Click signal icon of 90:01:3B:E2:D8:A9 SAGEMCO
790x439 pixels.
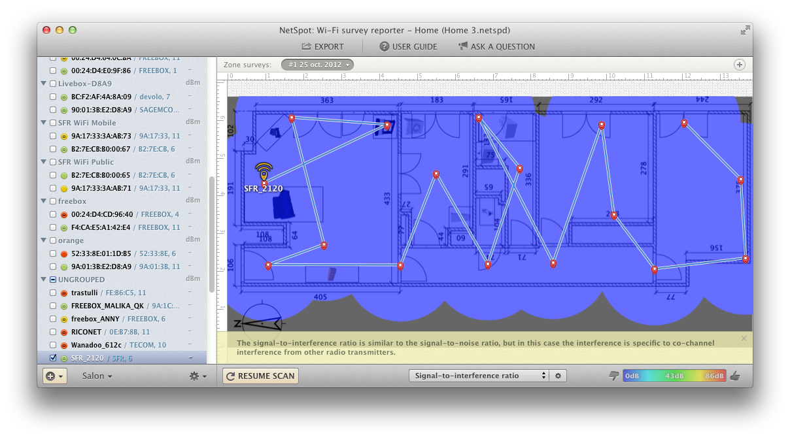(x=64, y=110)
